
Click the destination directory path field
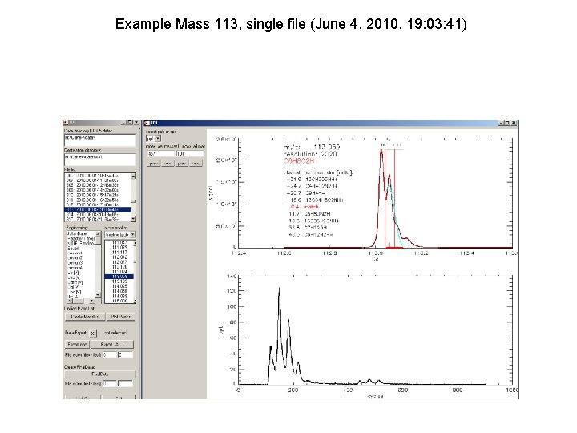100,160
